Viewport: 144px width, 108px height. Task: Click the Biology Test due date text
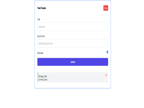coord(43,80)
